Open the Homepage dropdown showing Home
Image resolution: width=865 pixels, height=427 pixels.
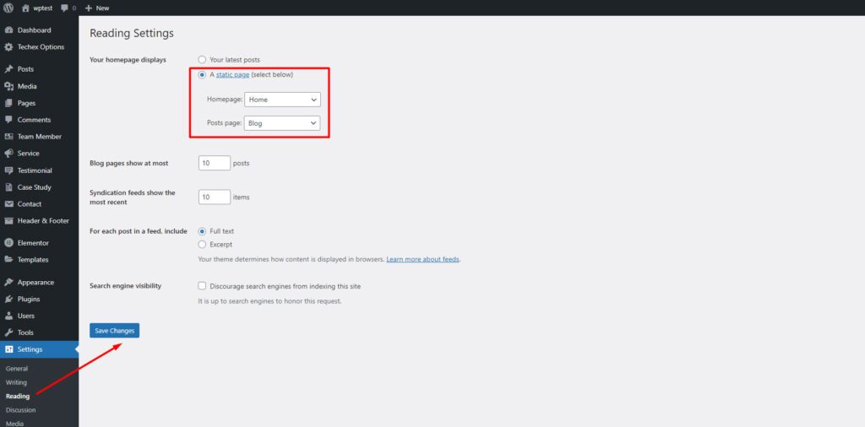(x=282, y=100)
